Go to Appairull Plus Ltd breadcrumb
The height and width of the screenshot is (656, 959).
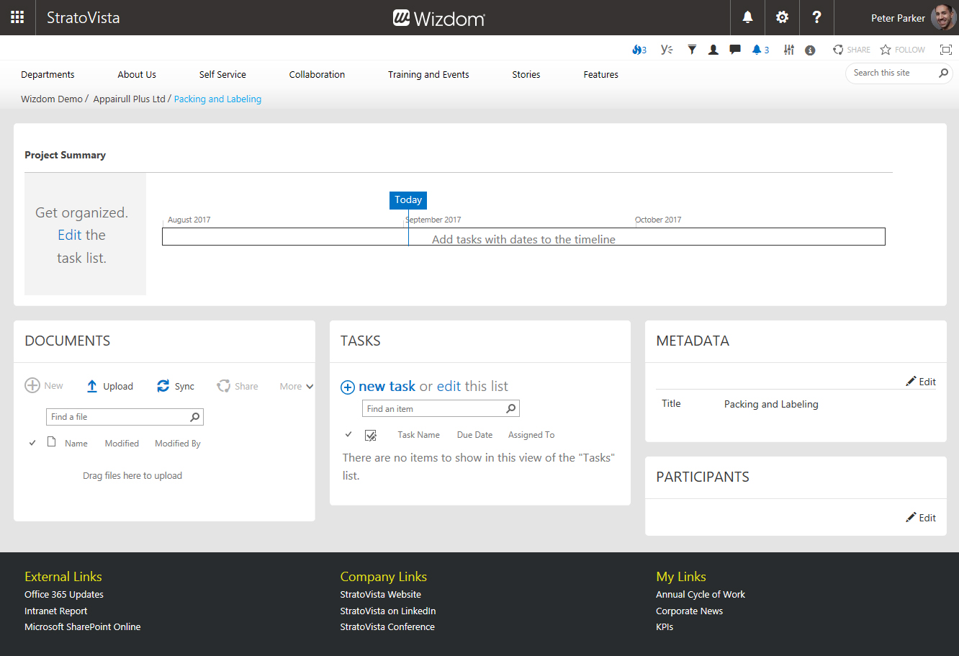[130, 99]
